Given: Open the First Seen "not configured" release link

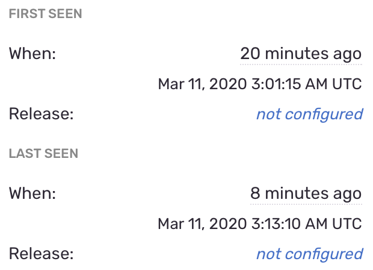Looking at the screenshot, I should pos(309,114).
